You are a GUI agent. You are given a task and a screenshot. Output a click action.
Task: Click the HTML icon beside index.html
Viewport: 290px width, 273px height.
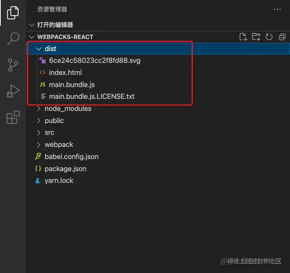point(42,72)
